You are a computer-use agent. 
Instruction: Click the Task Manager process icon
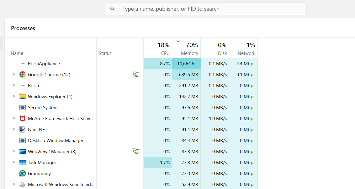pos(22,163)
